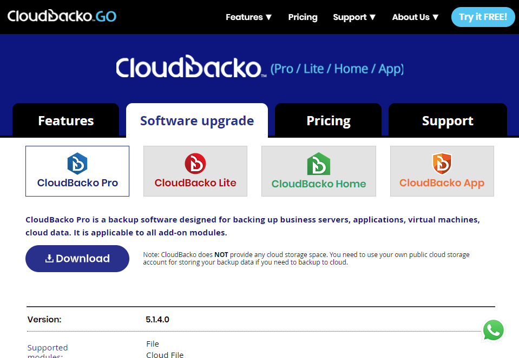Switch to the Pricing tab
519x358 pixels.
[329, 120]
